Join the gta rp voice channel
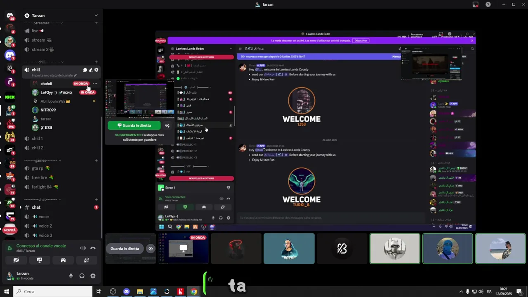528x297 pixels. pos(61,168)
